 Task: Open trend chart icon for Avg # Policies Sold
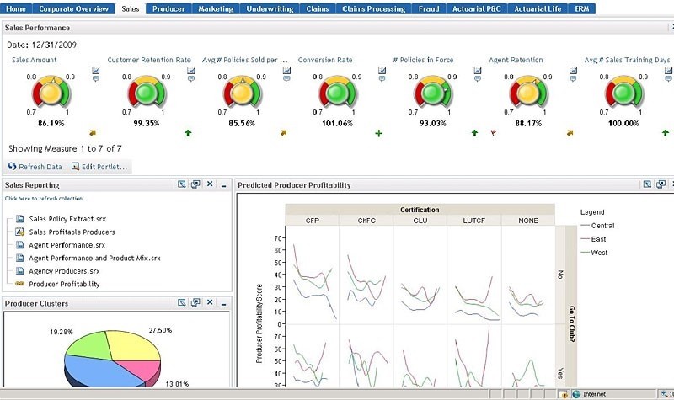(286, 70)
